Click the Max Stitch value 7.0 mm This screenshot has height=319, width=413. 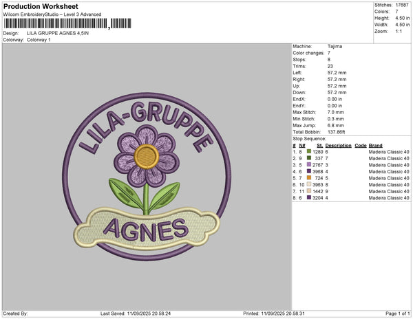[x=336, y=112]
